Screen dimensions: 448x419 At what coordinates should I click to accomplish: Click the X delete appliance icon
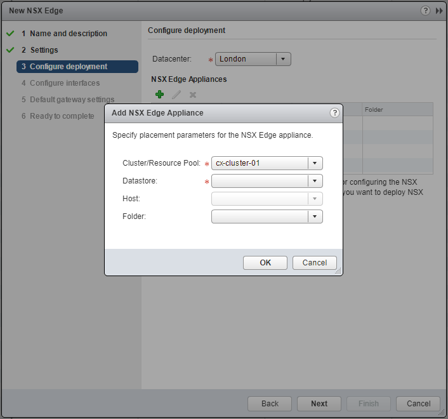tap(193, 95)
